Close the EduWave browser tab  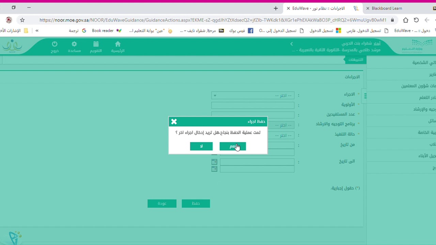coord(289,8)
